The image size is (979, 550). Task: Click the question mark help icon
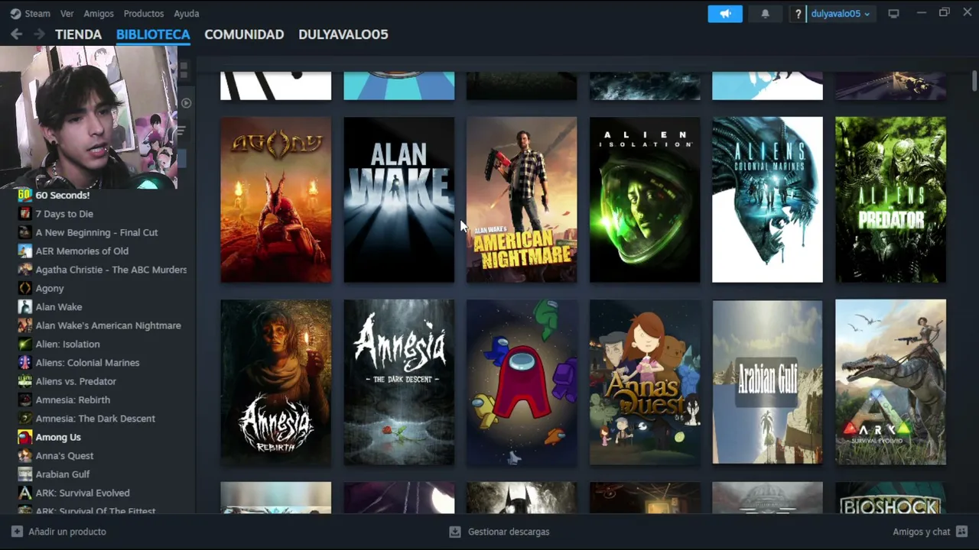(798, 14)
